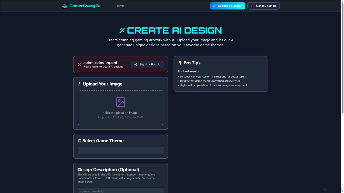Viewport: 344px width, 193px height.
Task: Click the red alert icon in Authentication Required
Action: [x=80, y=65]
